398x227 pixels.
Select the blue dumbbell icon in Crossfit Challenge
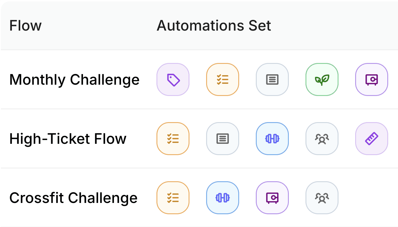(222, 198)
